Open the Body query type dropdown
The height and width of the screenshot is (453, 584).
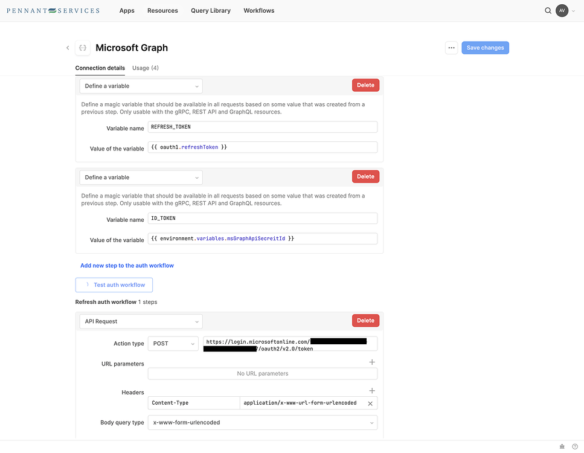tap(263, 422)
